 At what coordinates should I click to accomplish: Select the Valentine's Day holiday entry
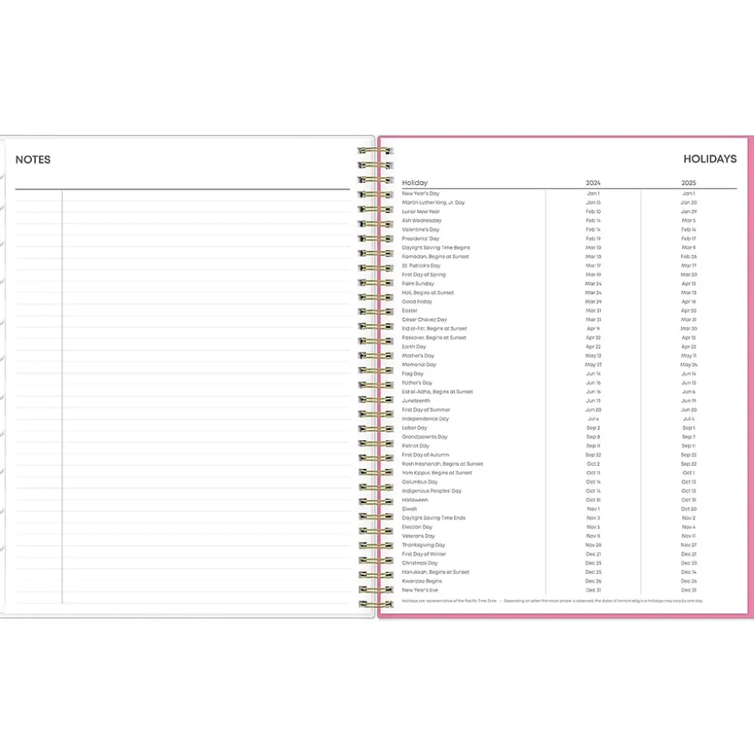pos(421,229)
